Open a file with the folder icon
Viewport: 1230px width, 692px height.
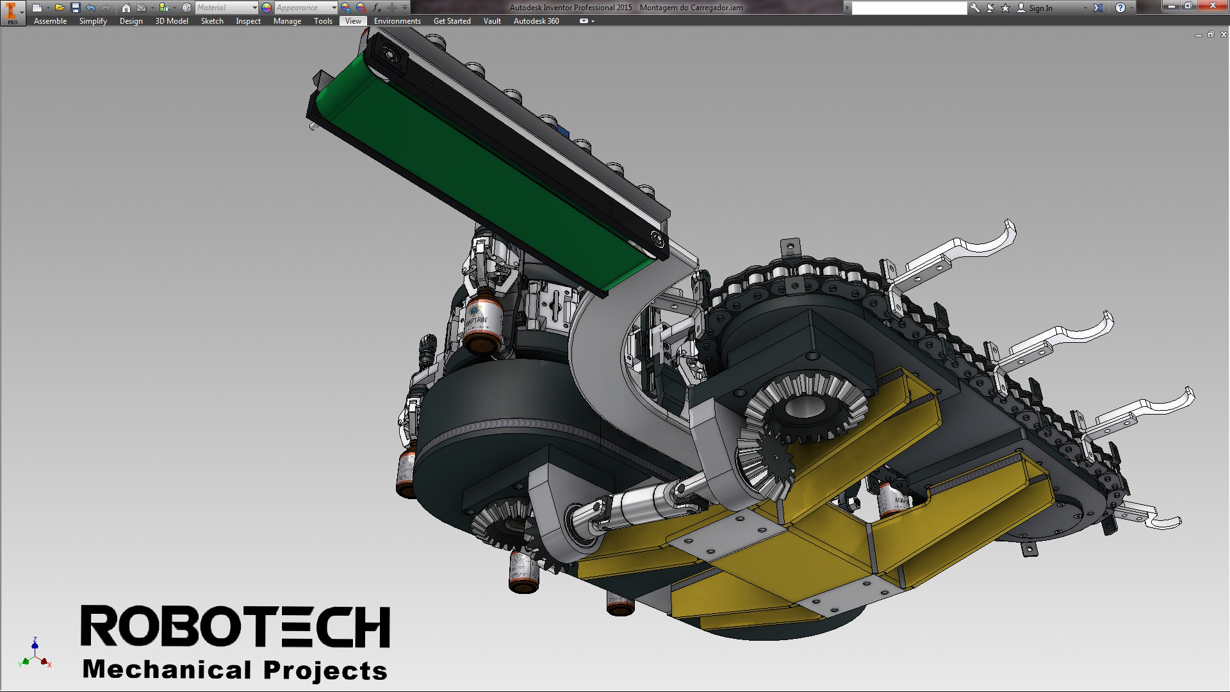(60, 8)
